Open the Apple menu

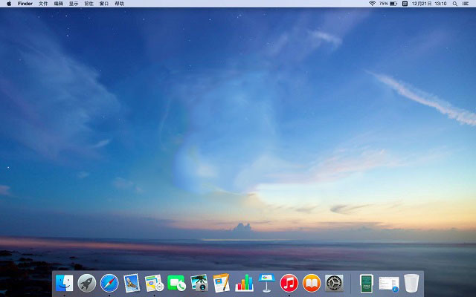tap(8, 4)
